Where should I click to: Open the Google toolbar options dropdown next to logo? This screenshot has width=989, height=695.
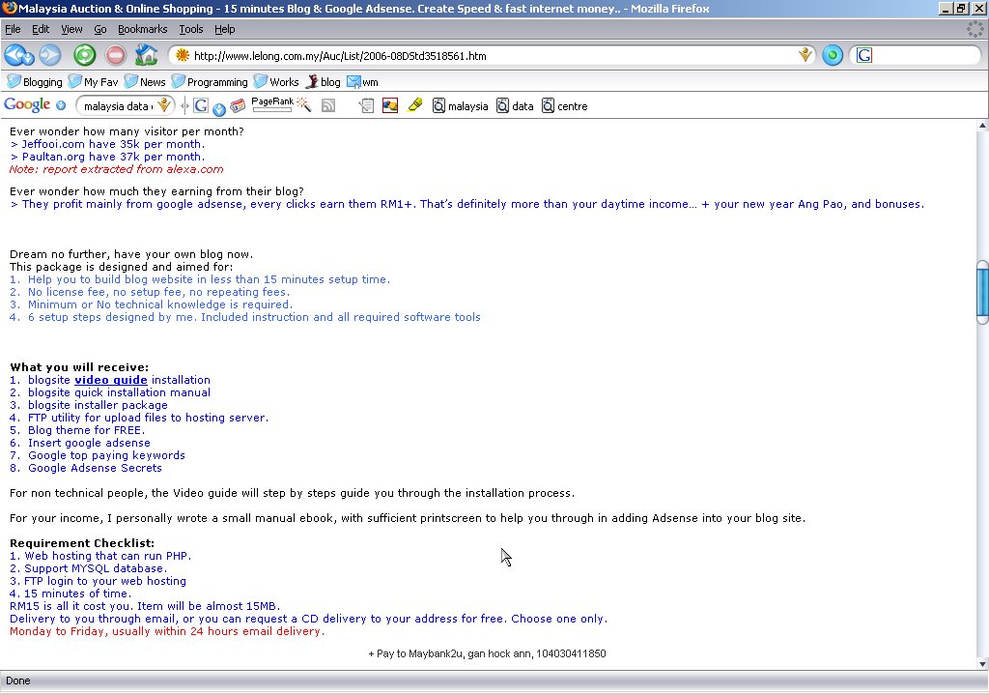[x=61, y=105]
